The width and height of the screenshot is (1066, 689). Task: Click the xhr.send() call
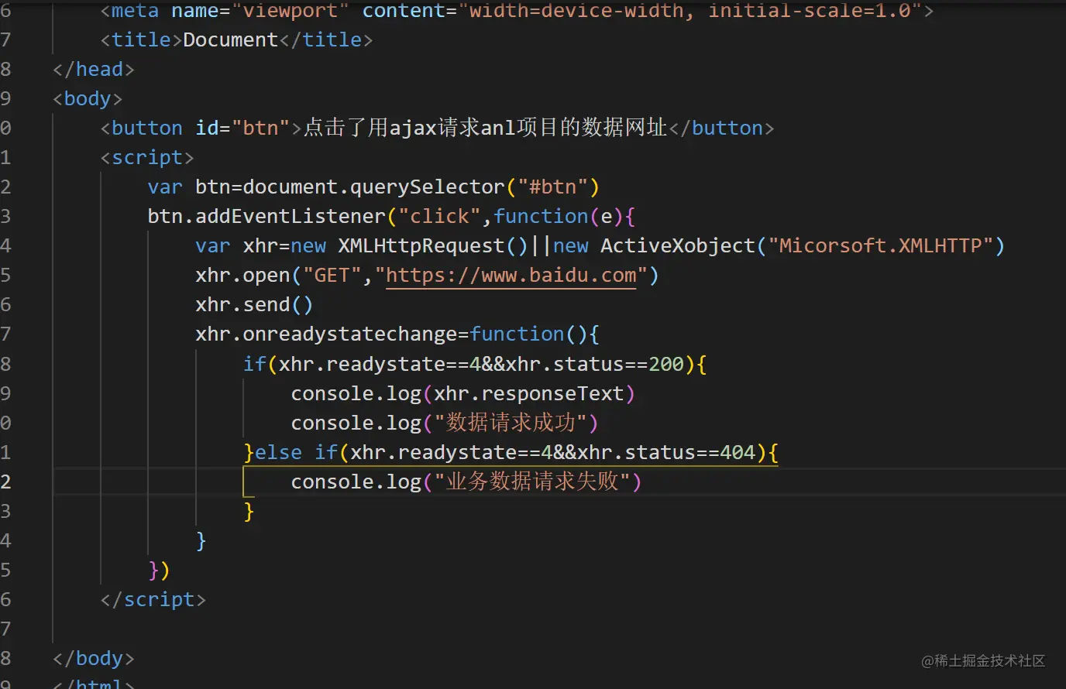[255, 304]
